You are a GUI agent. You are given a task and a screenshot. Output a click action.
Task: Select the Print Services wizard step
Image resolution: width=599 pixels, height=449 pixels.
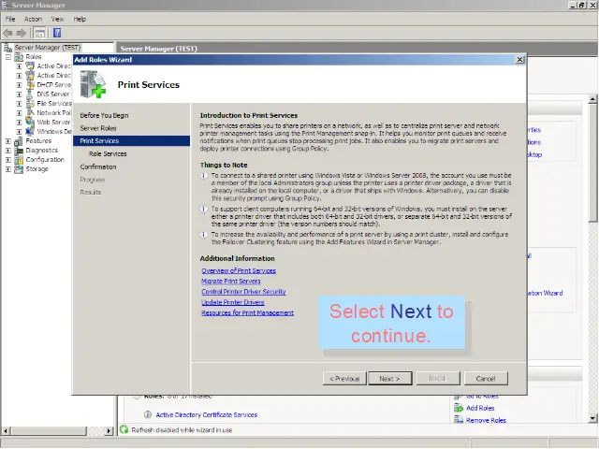131,141
